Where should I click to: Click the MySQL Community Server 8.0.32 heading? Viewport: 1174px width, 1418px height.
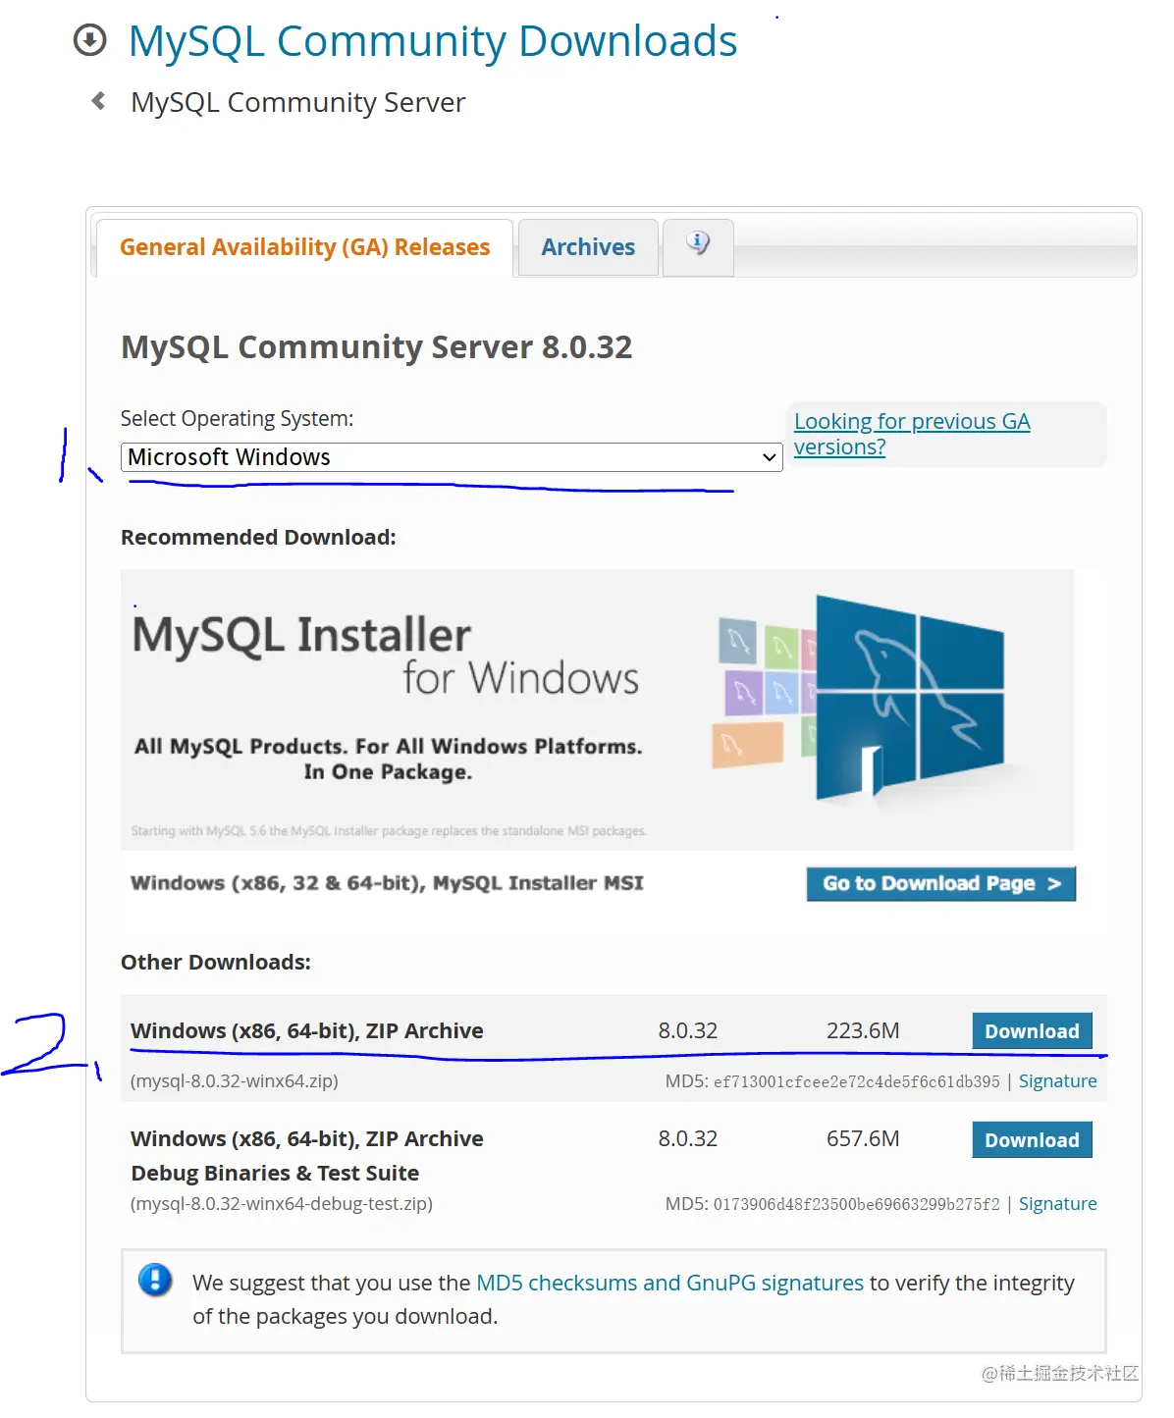[x=377, y=347]
